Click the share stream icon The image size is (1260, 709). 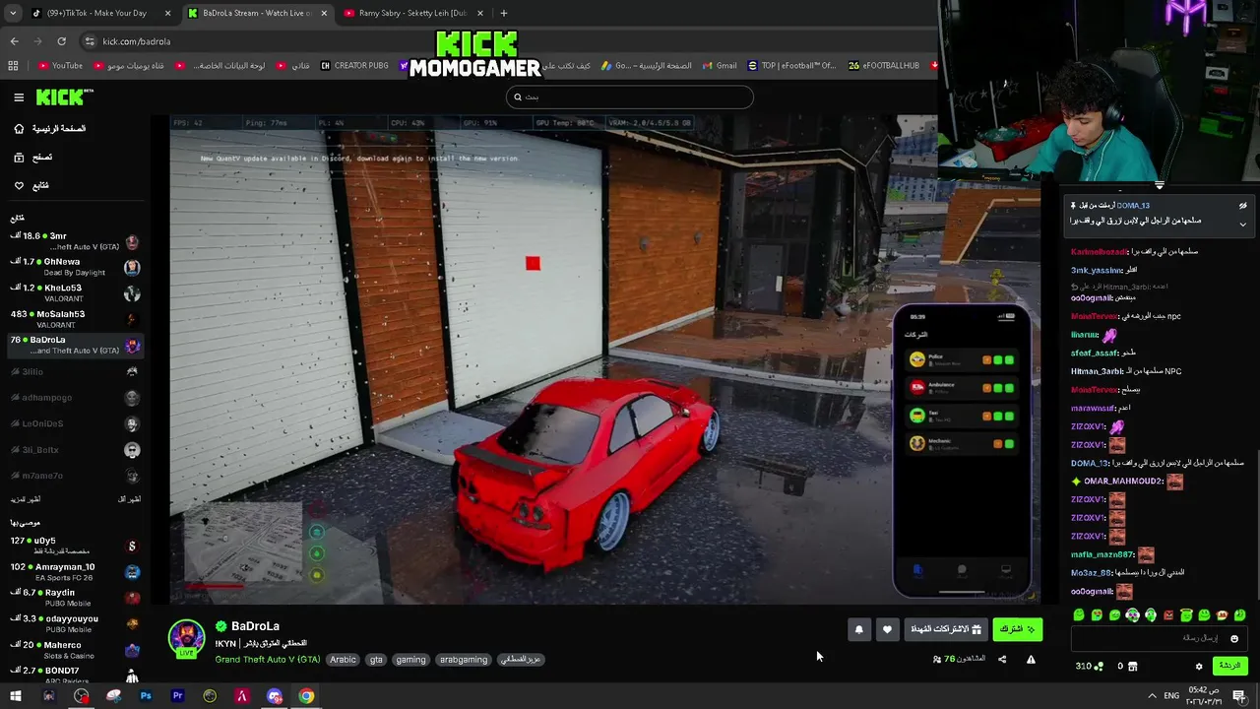1002,659
